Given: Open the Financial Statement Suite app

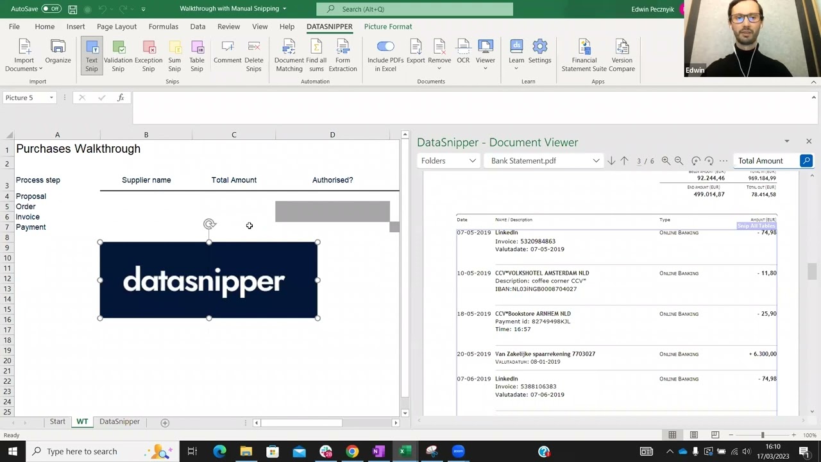Looking at the screenshot, I should [584, 55].
